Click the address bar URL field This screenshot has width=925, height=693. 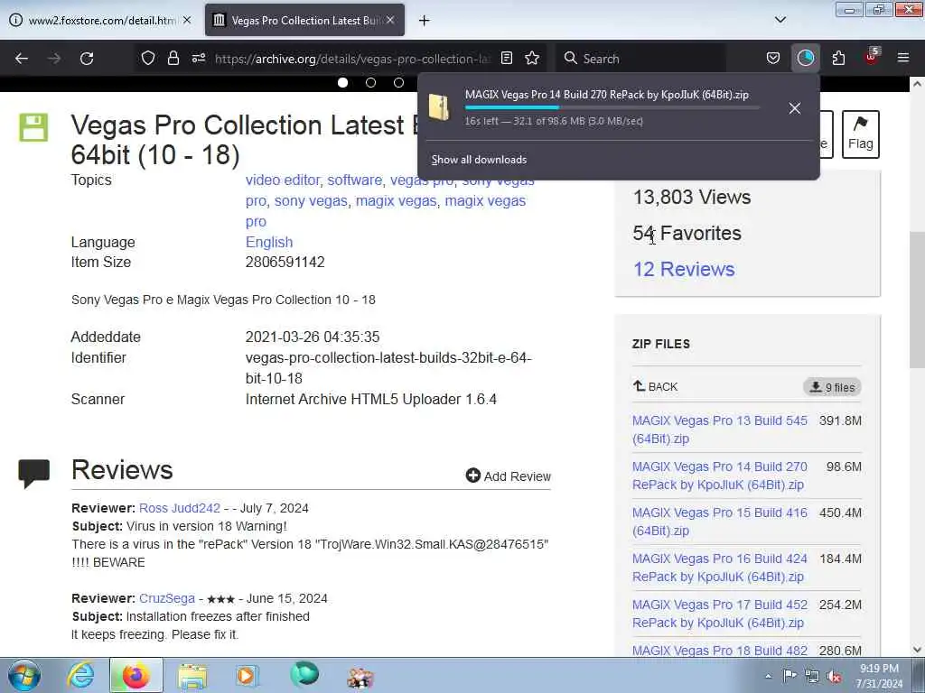[352, 59]
